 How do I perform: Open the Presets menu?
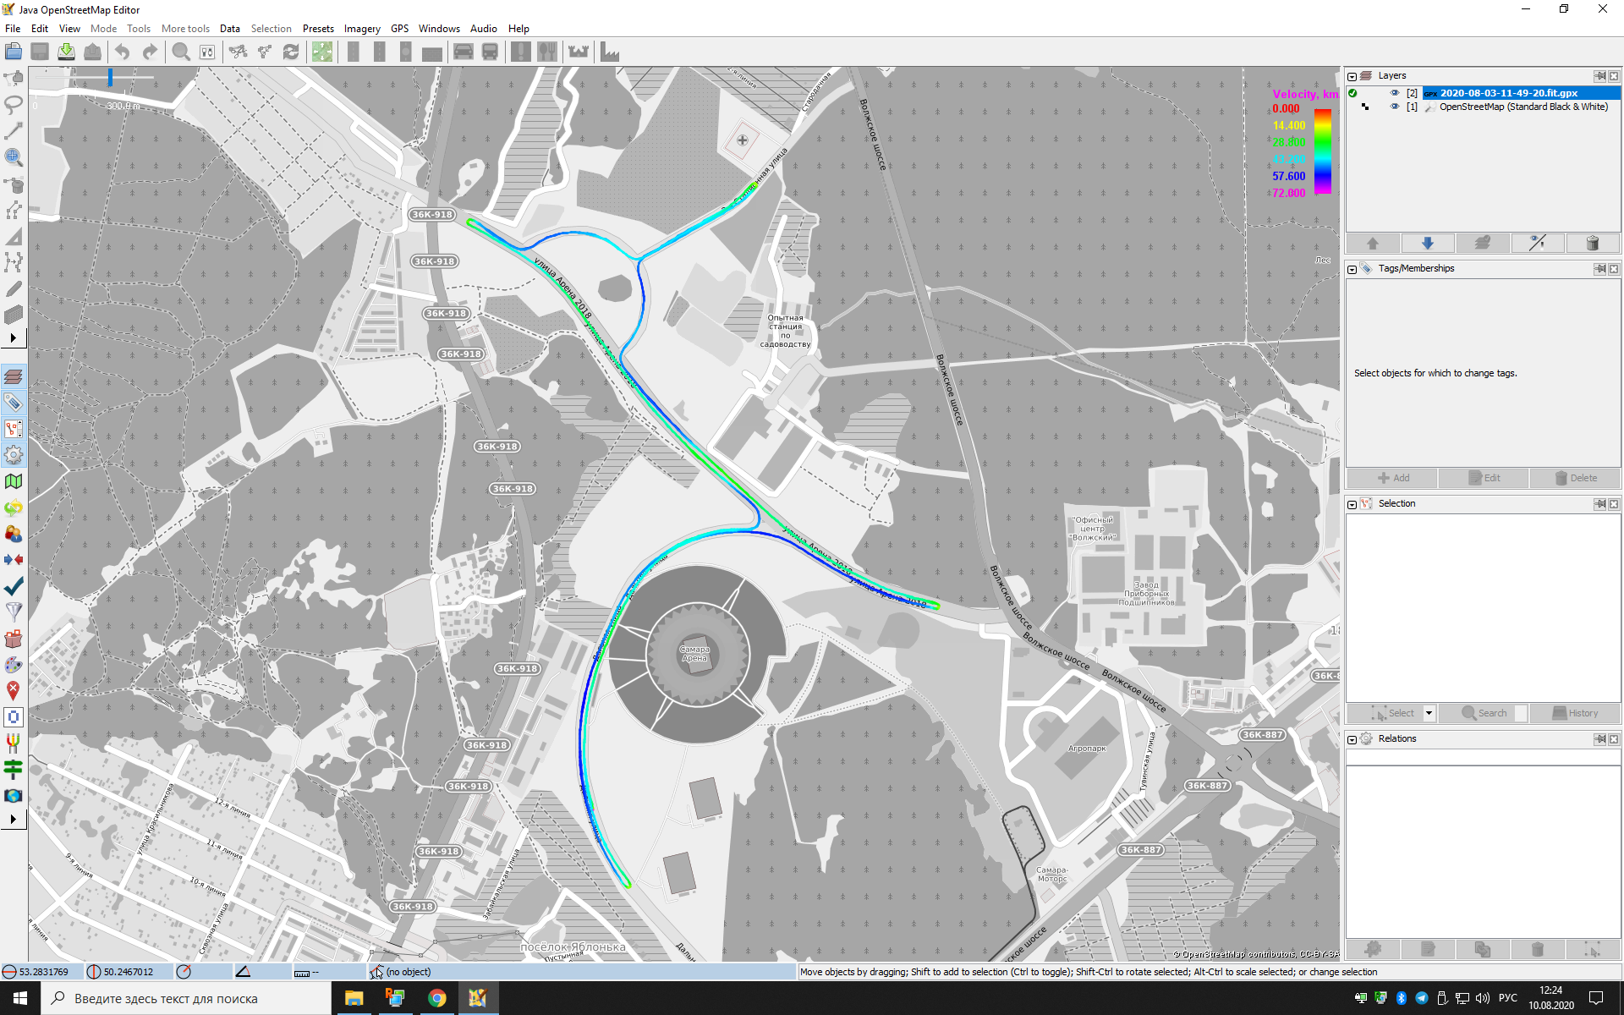[318, 29]
